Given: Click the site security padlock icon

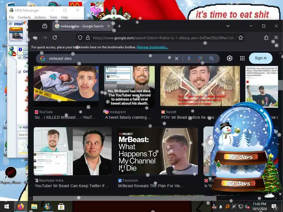Looking at the screenshot, I should 88,38.
